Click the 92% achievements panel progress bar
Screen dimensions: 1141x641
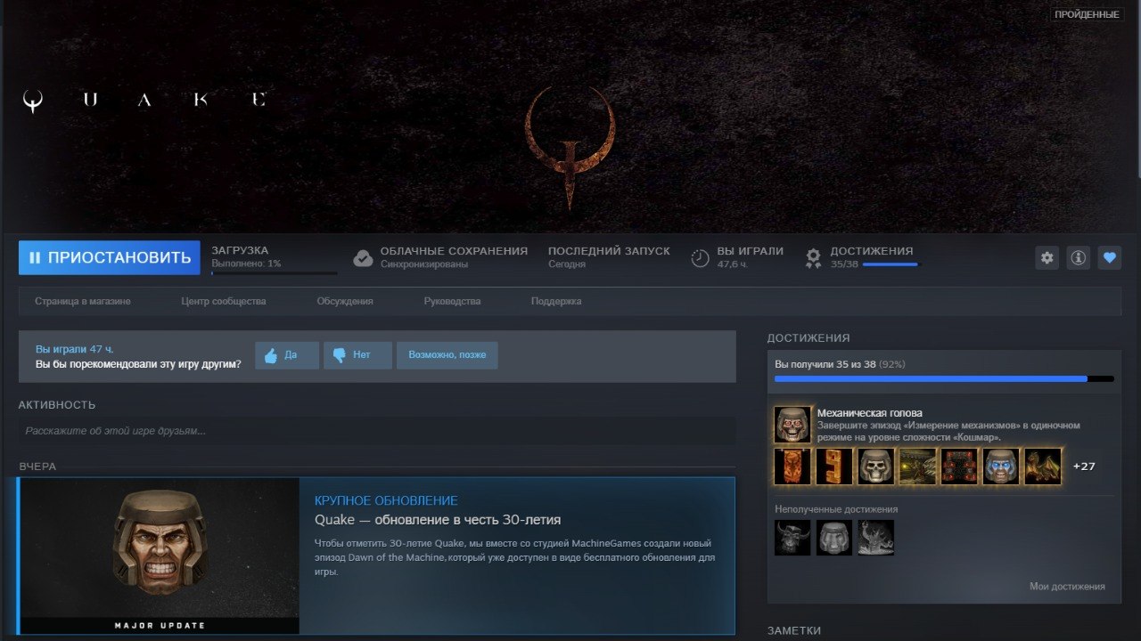pos(944,378)
